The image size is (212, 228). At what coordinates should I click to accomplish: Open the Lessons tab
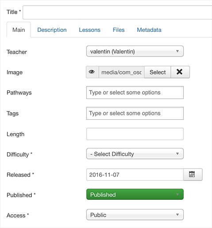[x=89, y=30]
